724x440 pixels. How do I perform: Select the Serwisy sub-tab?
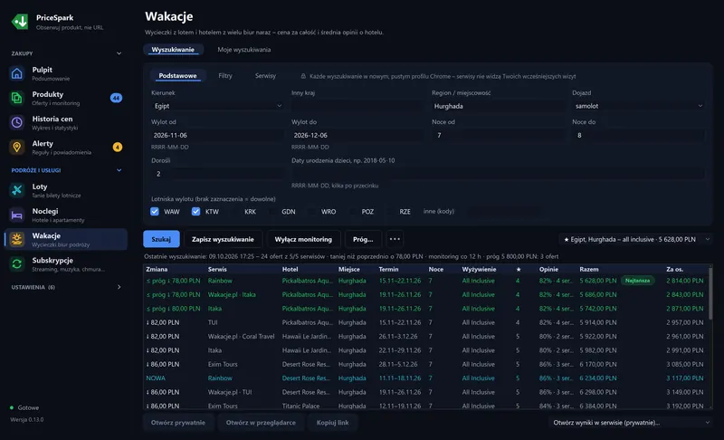(x=265, y=76)
